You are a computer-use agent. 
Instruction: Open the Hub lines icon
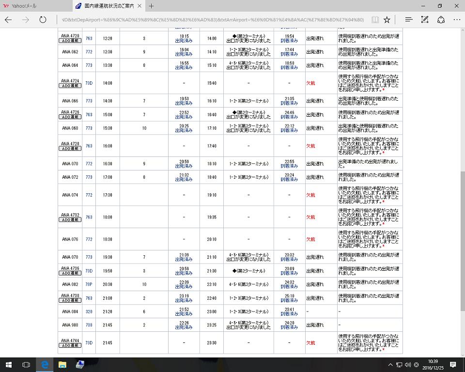tap(409, 20)
